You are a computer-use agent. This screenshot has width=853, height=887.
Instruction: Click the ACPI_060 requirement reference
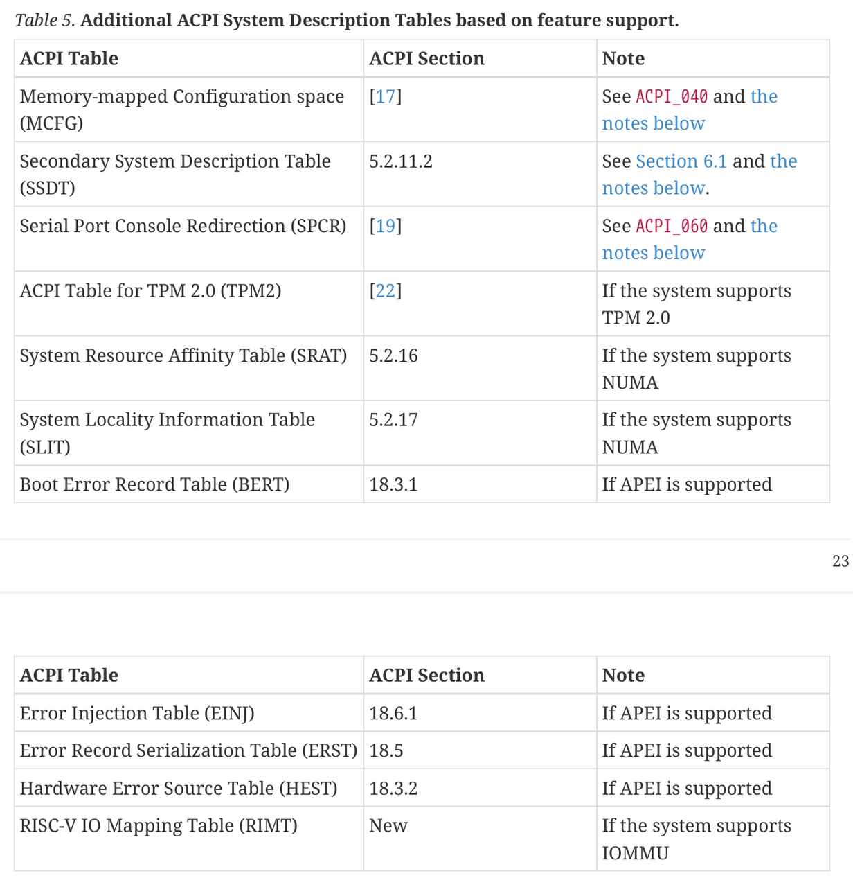(x=672, y=226)
